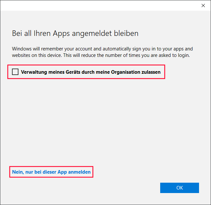Close the dialog with the X button
Viewport: 211px width, 205px height.
(x=203, y=5)
